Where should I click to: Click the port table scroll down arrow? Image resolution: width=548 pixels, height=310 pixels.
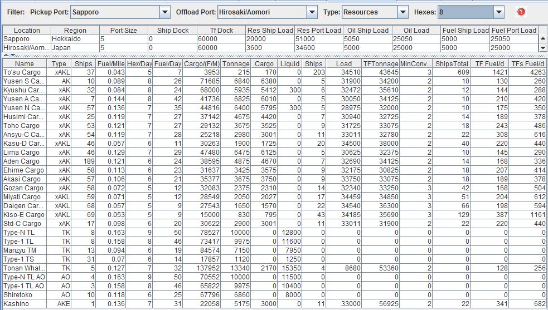(542, 47)
